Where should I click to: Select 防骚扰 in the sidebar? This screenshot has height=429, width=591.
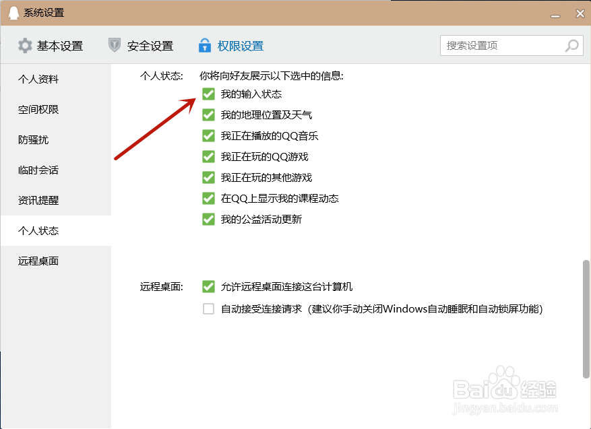(x=56, y=139)
